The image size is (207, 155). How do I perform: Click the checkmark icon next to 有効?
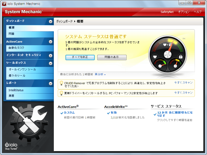pyautogui.click(x=108, y=113)
